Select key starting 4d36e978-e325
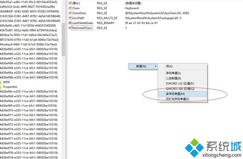 pos(29,143)
